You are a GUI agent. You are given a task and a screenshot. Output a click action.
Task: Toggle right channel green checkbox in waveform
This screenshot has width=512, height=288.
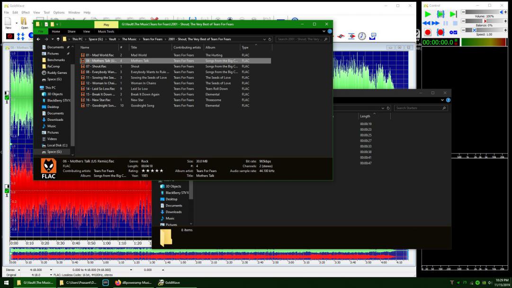pos(7,190)
